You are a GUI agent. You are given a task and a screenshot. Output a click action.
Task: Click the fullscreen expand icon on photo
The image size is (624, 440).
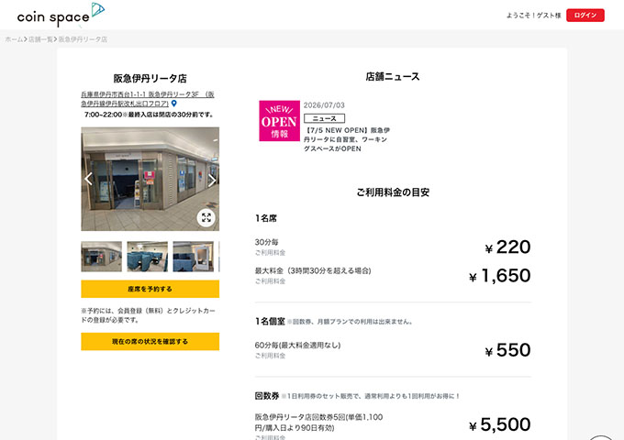coord(206,217)
